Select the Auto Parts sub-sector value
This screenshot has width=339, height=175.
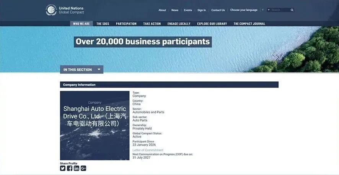point(140,120)
